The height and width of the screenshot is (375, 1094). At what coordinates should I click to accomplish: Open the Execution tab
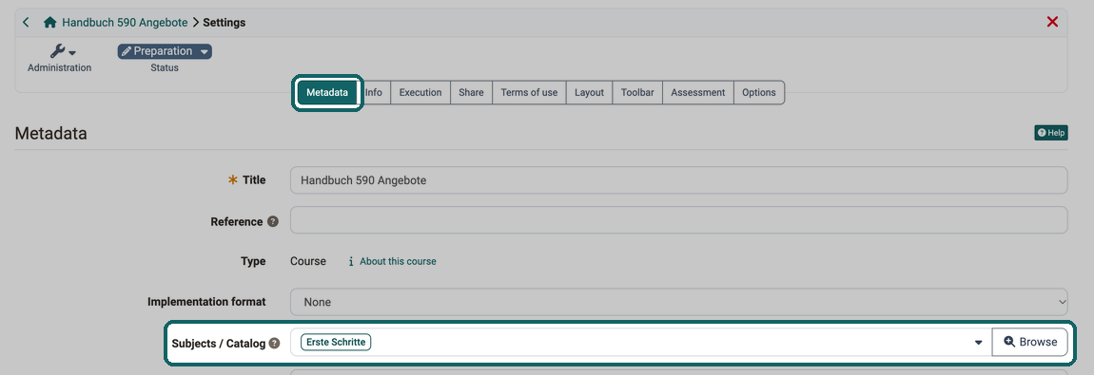click(x=420, y=92)
